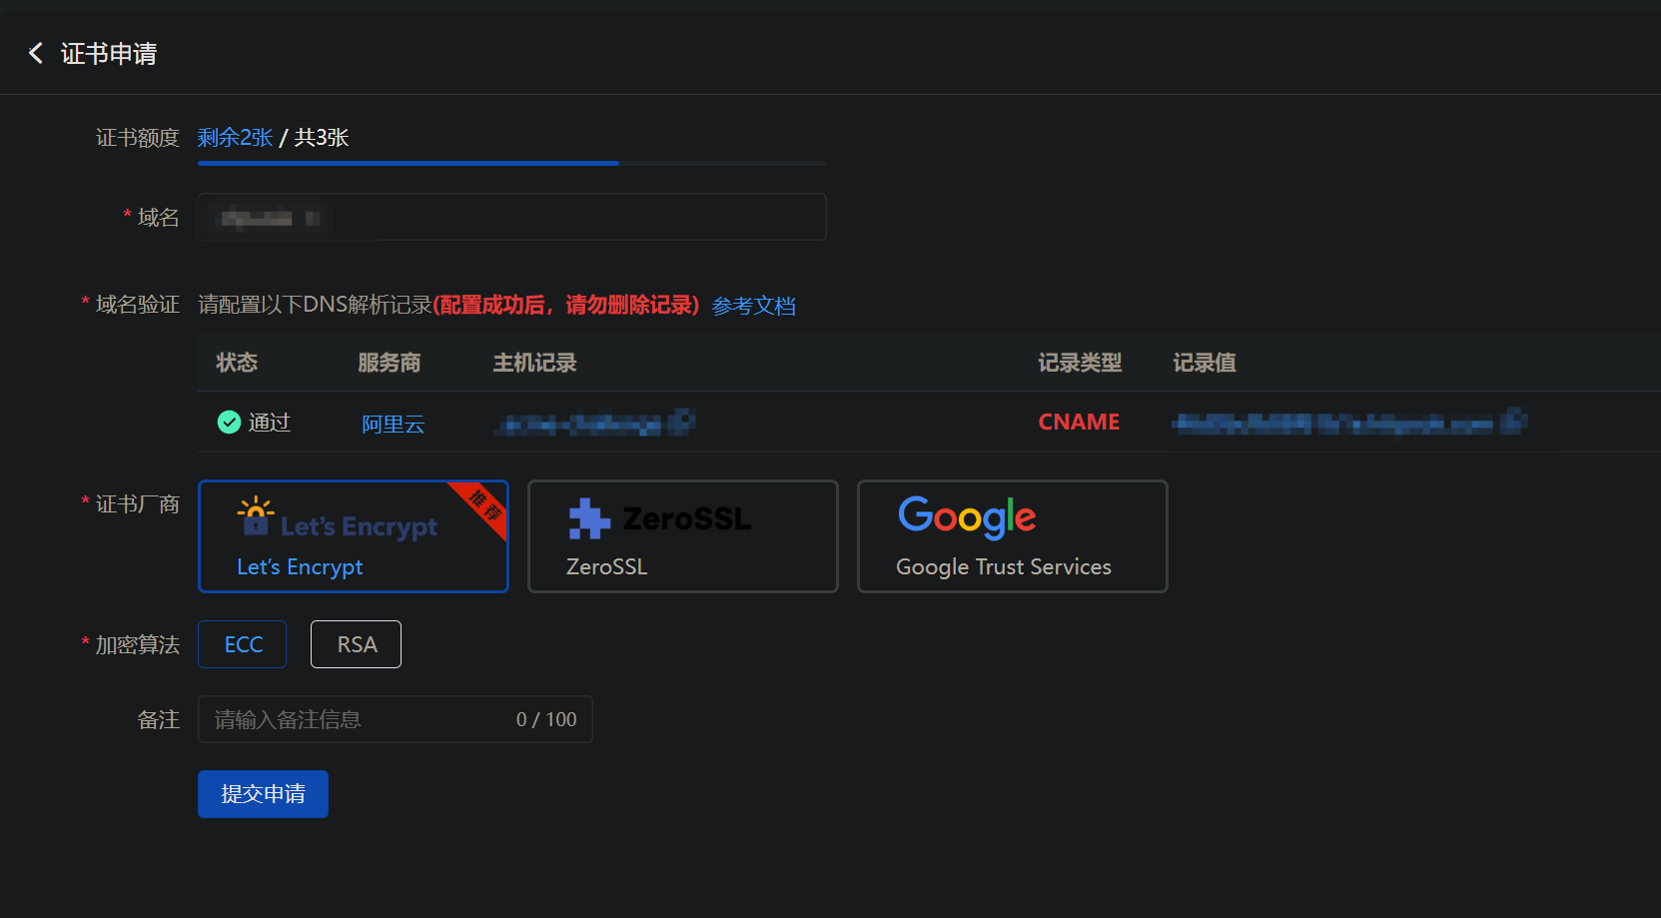Image resolution: width=1661 pixels, height=918 pixels.
Task: Click the red CNAME record type
Action: click(x=1079, y=422)
